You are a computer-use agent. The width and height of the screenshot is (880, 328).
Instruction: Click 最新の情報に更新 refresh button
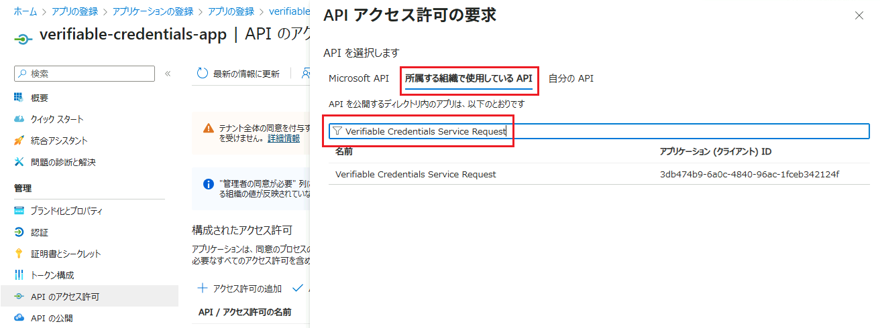pos(239,74)
